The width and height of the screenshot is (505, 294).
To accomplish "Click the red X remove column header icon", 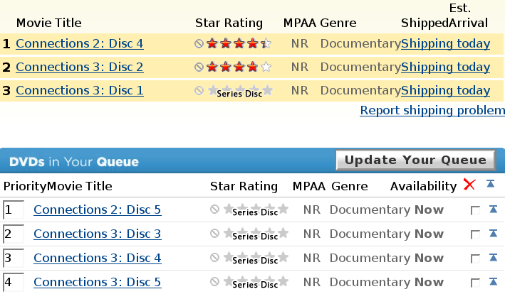I will pyautogui.click(x=469, y=185).
